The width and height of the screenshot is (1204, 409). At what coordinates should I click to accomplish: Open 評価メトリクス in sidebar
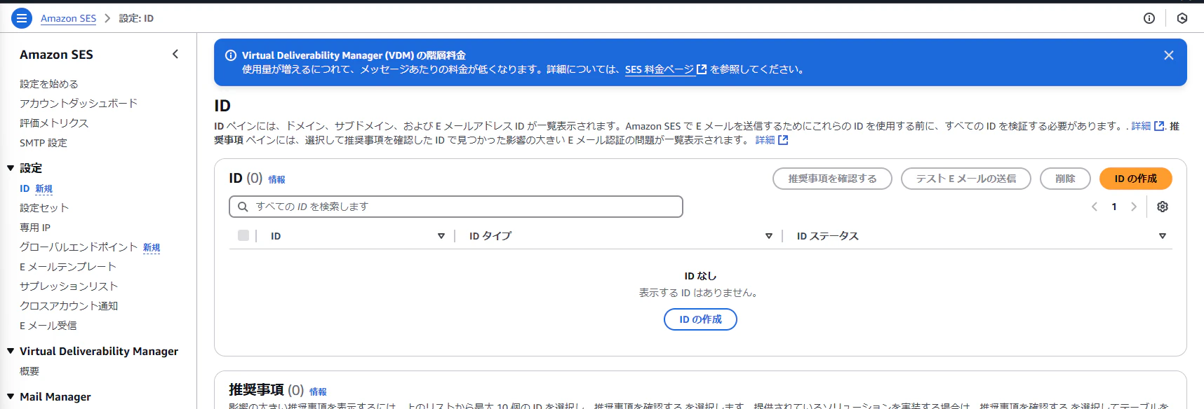click(54, 123)
